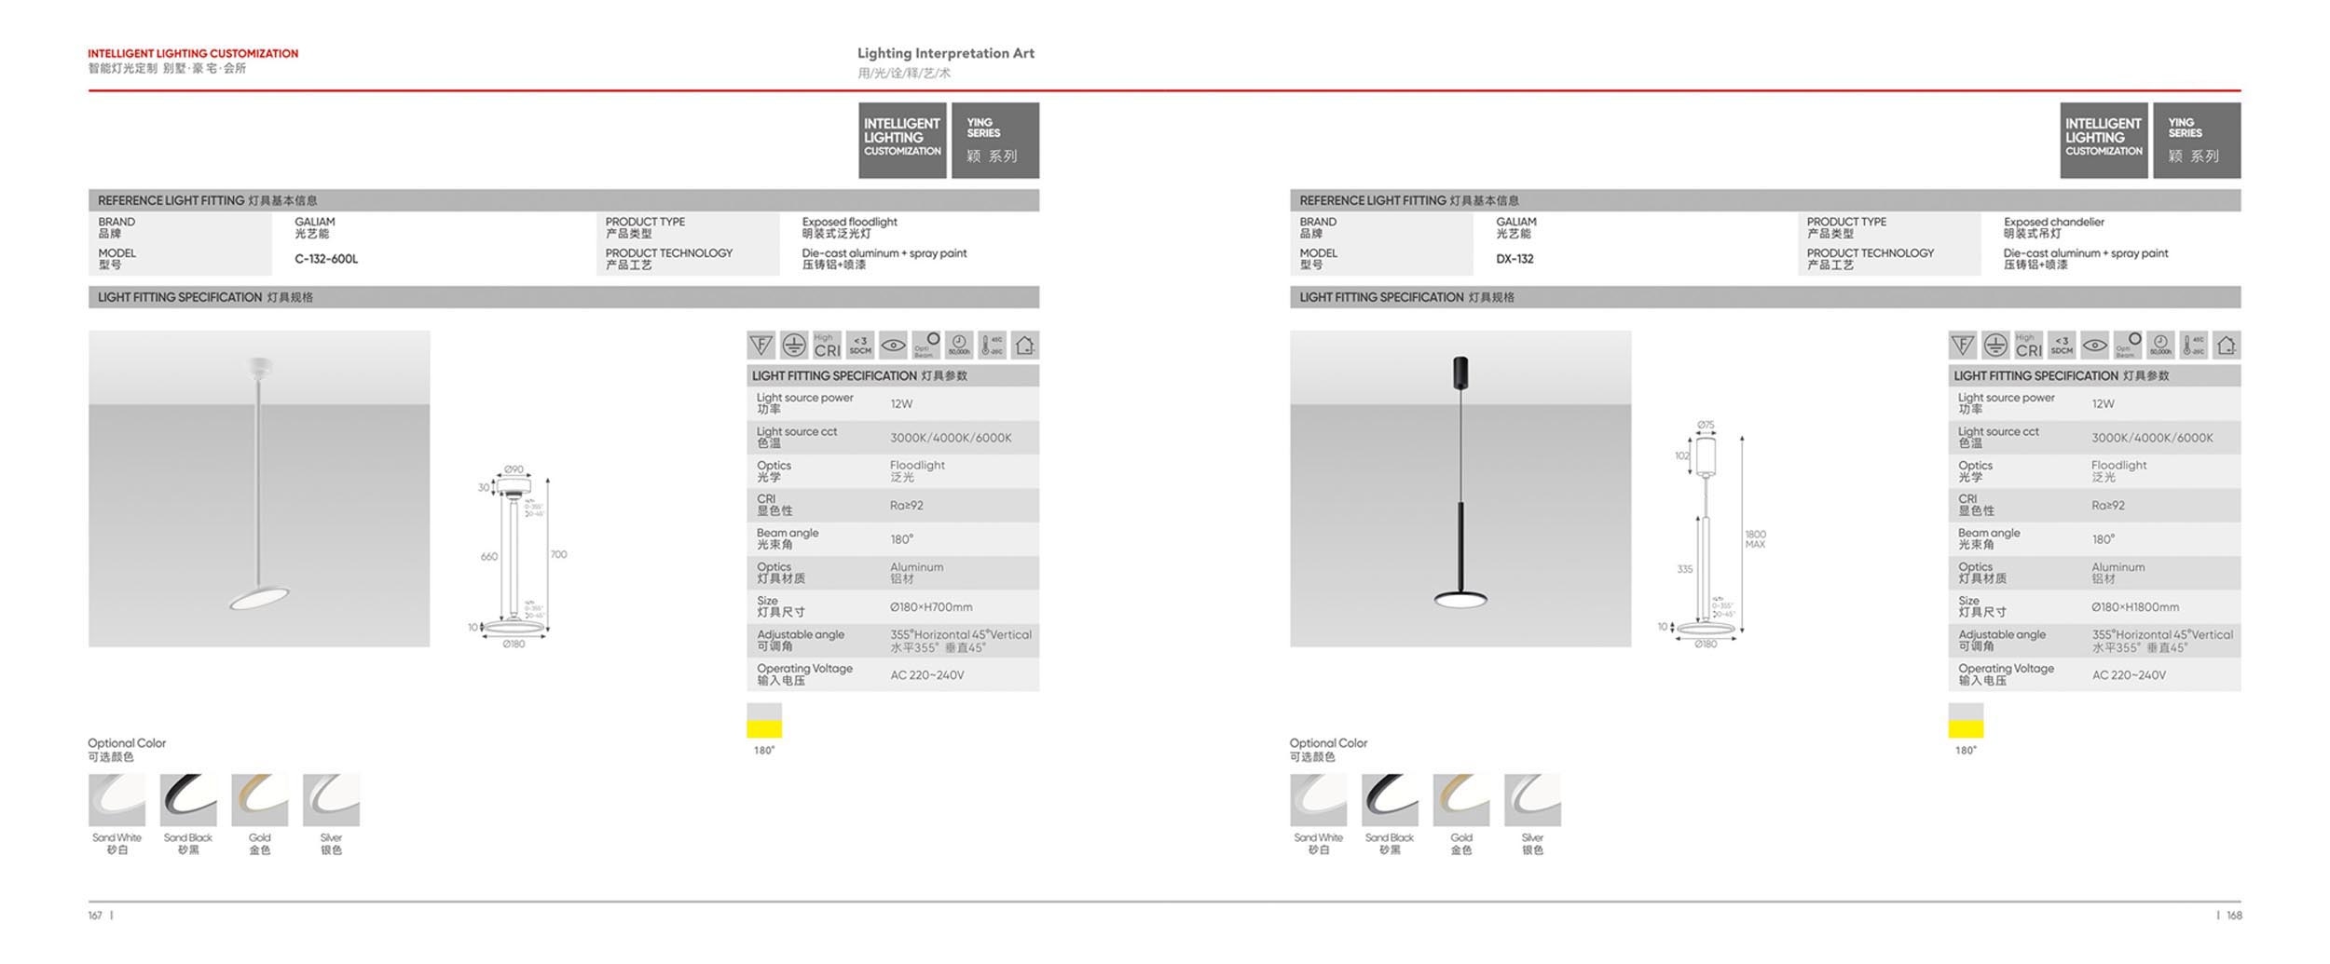
Task: Click the eye protection icon on the chandelier page
Action: point(2094,345)
